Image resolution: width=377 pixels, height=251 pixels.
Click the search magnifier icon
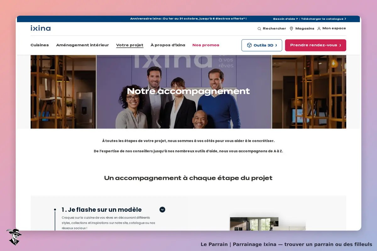click(259, 29)
